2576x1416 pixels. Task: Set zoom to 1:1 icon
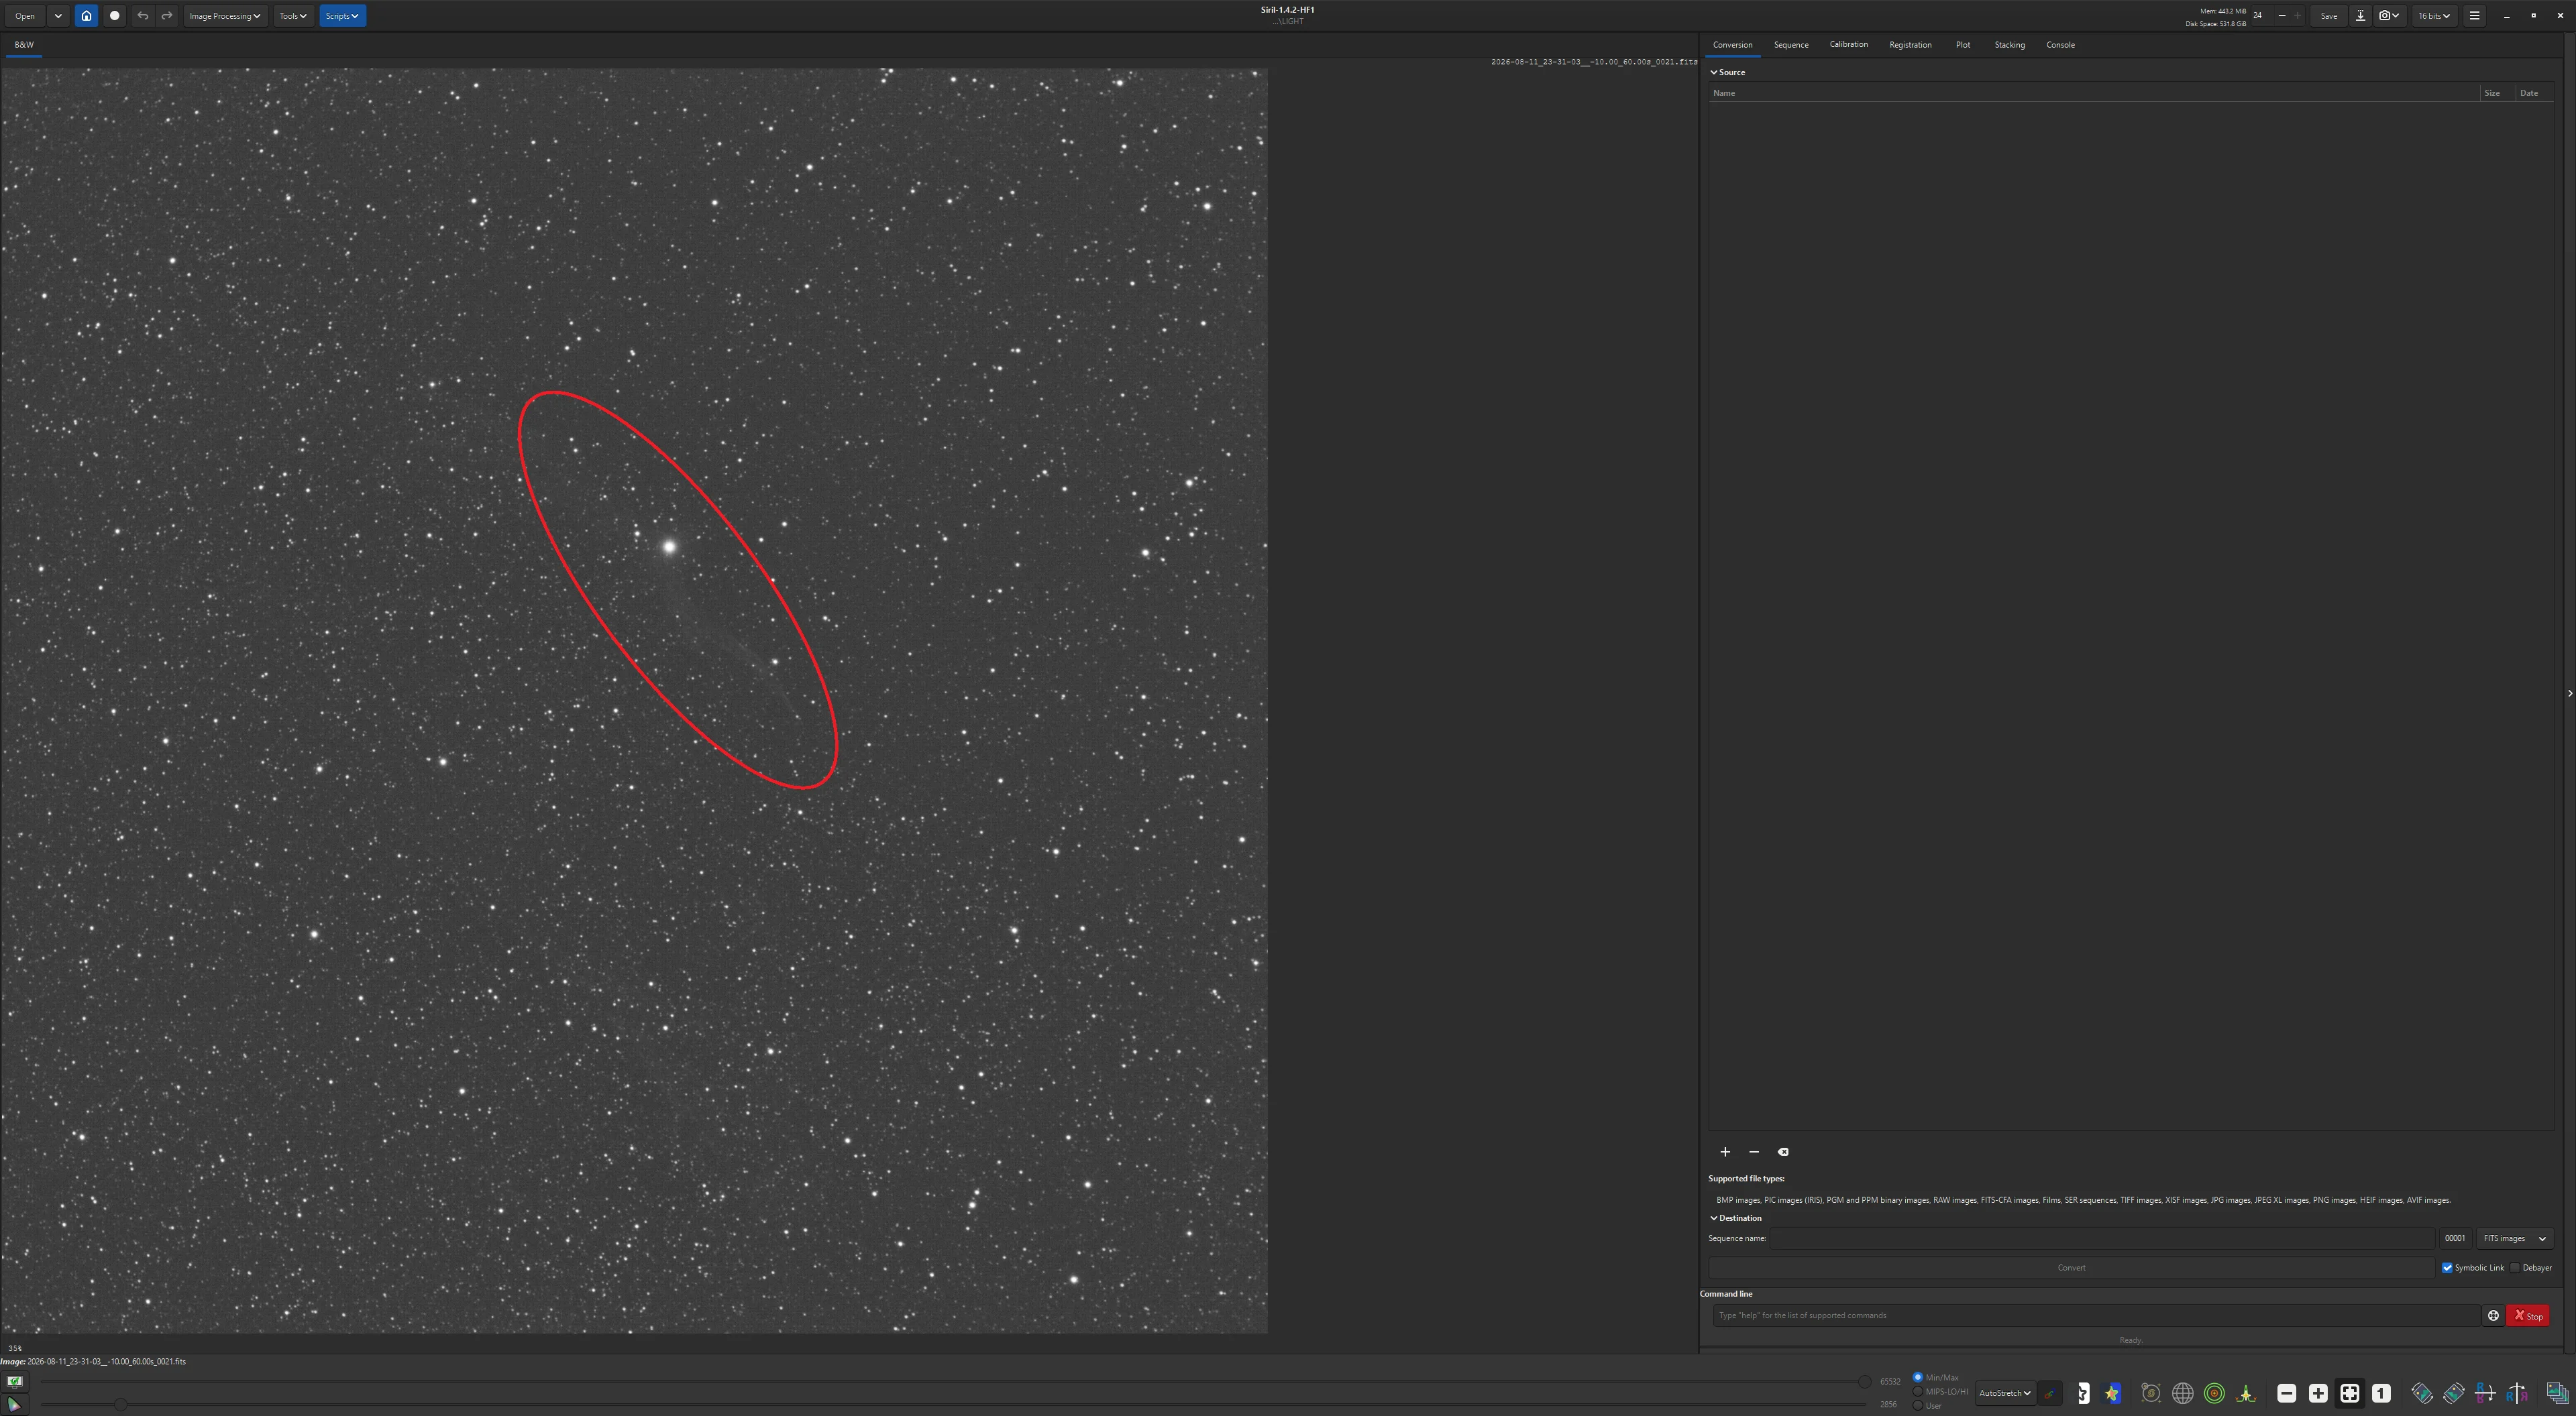[2381, 1393]
